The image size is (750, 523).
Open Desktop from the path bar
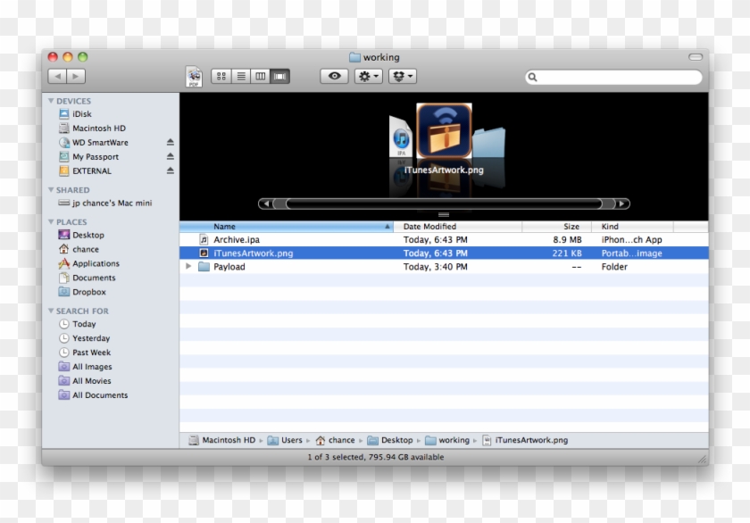(394, 440)
